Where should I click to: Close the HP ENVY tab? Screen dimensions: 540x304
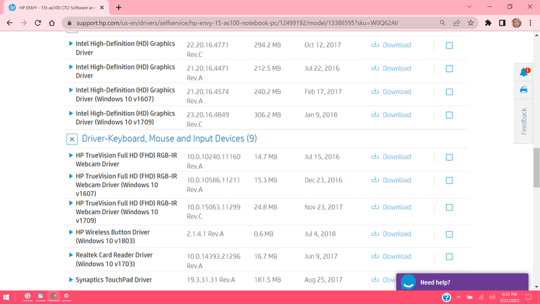102,7
